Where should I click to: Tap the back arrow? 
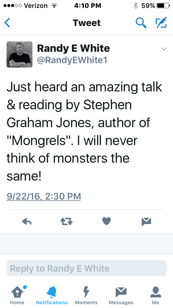pos(7,23)
